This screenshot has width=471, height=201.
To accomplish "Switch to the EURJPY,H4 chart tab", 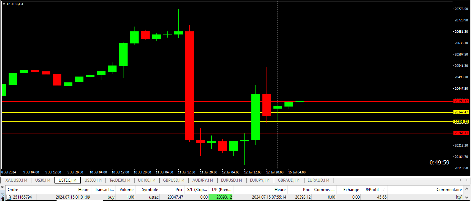I will click(x=260, y=180).
